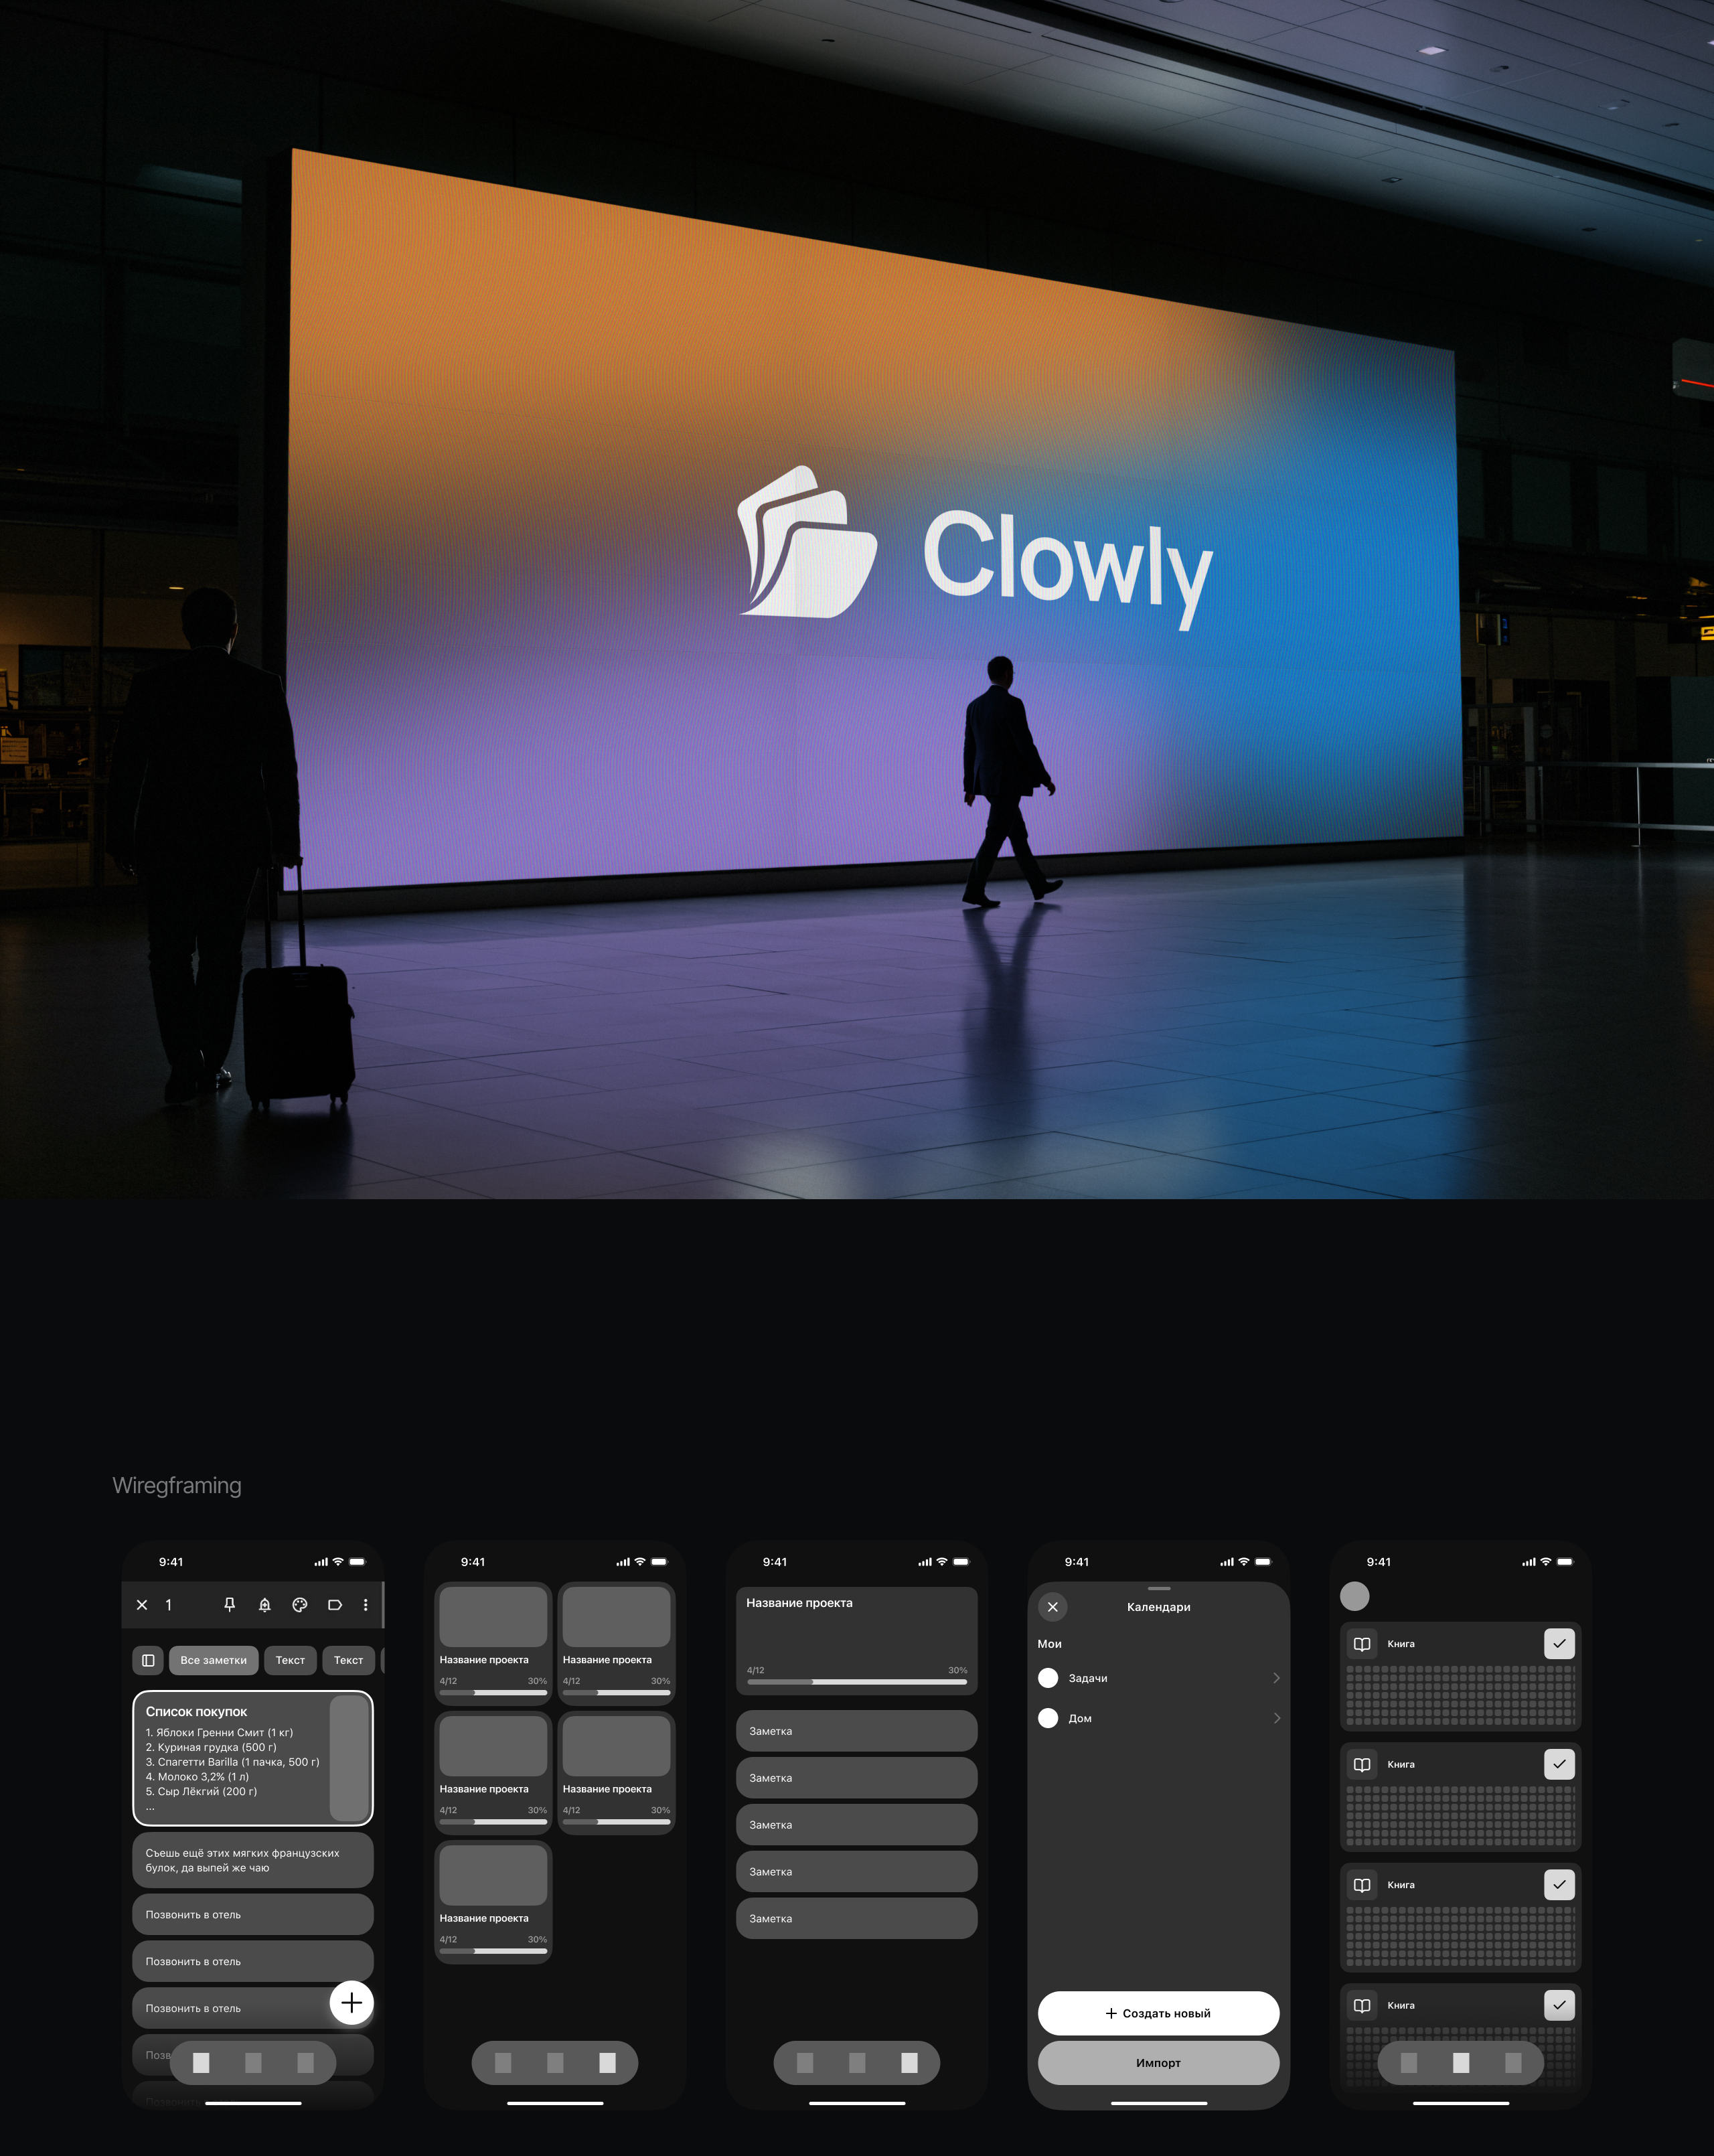Click the book icon of the third Книга card
Image resolution: width=1714 pixels, height=2156 pixels.
tap(1362, 1885)
